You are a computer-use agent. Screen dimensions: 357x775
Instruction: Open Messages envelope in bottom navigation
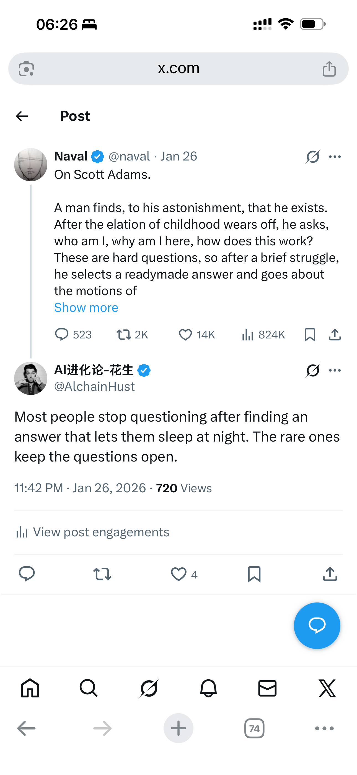click(267, 688)
